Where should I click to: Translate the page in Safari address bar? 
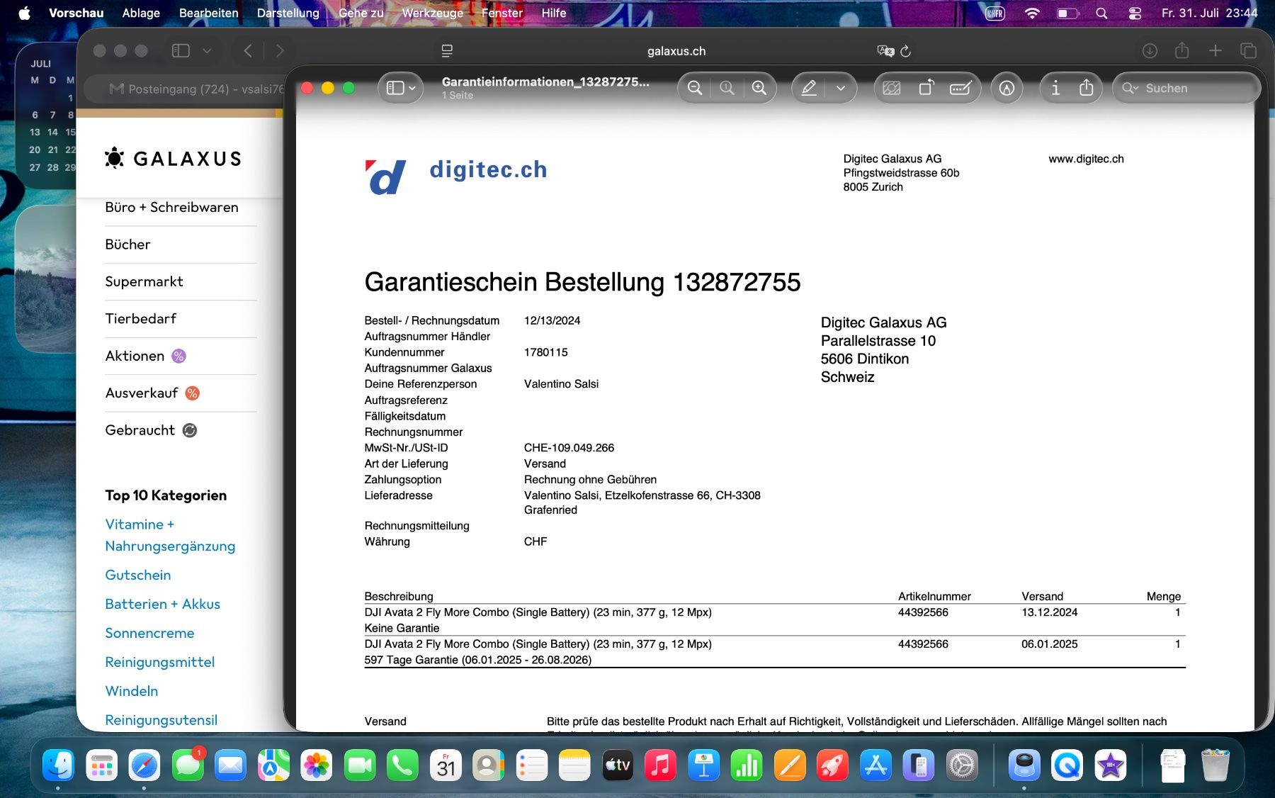pos(885,51)
